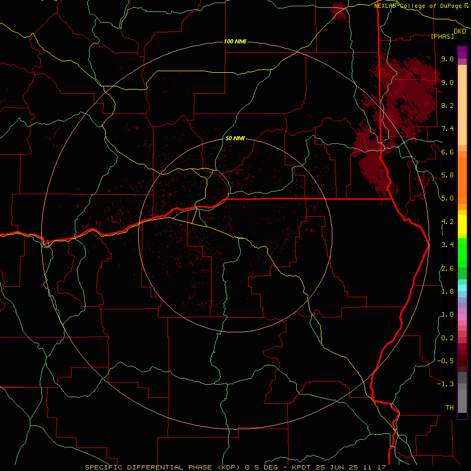Click the 3.4 legend value

pos(447,245)
